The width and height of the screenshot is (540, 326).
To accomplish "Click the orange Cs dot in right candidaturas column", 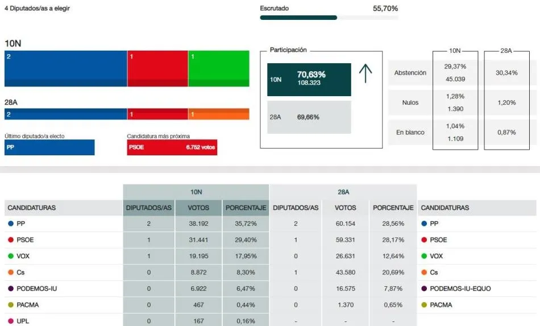I will 424,273.
